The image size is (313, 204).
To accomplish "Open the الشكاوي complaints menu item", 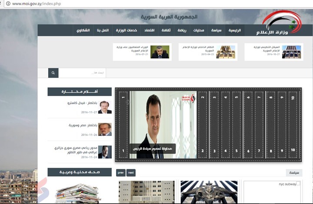I will [83, 30].
